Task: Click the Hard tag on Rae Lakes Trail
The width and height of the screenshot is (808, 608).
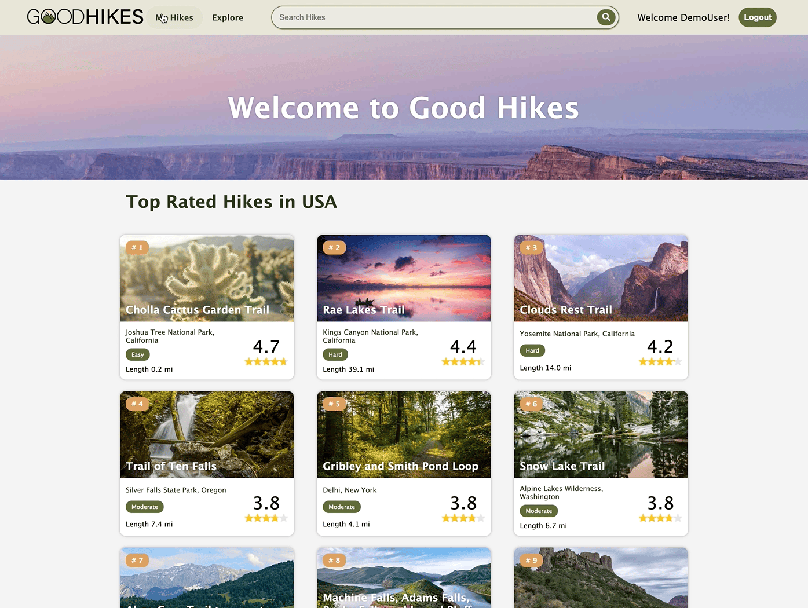Action: (x=335, y=354)
